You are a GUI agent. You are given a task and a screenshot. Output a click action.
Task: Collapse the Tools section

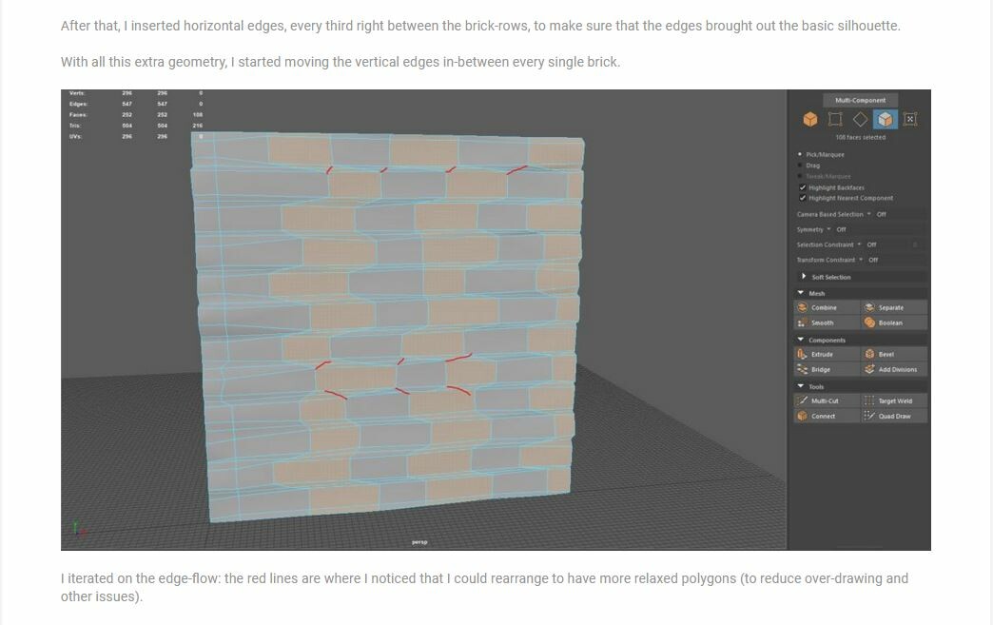point(801,386)
